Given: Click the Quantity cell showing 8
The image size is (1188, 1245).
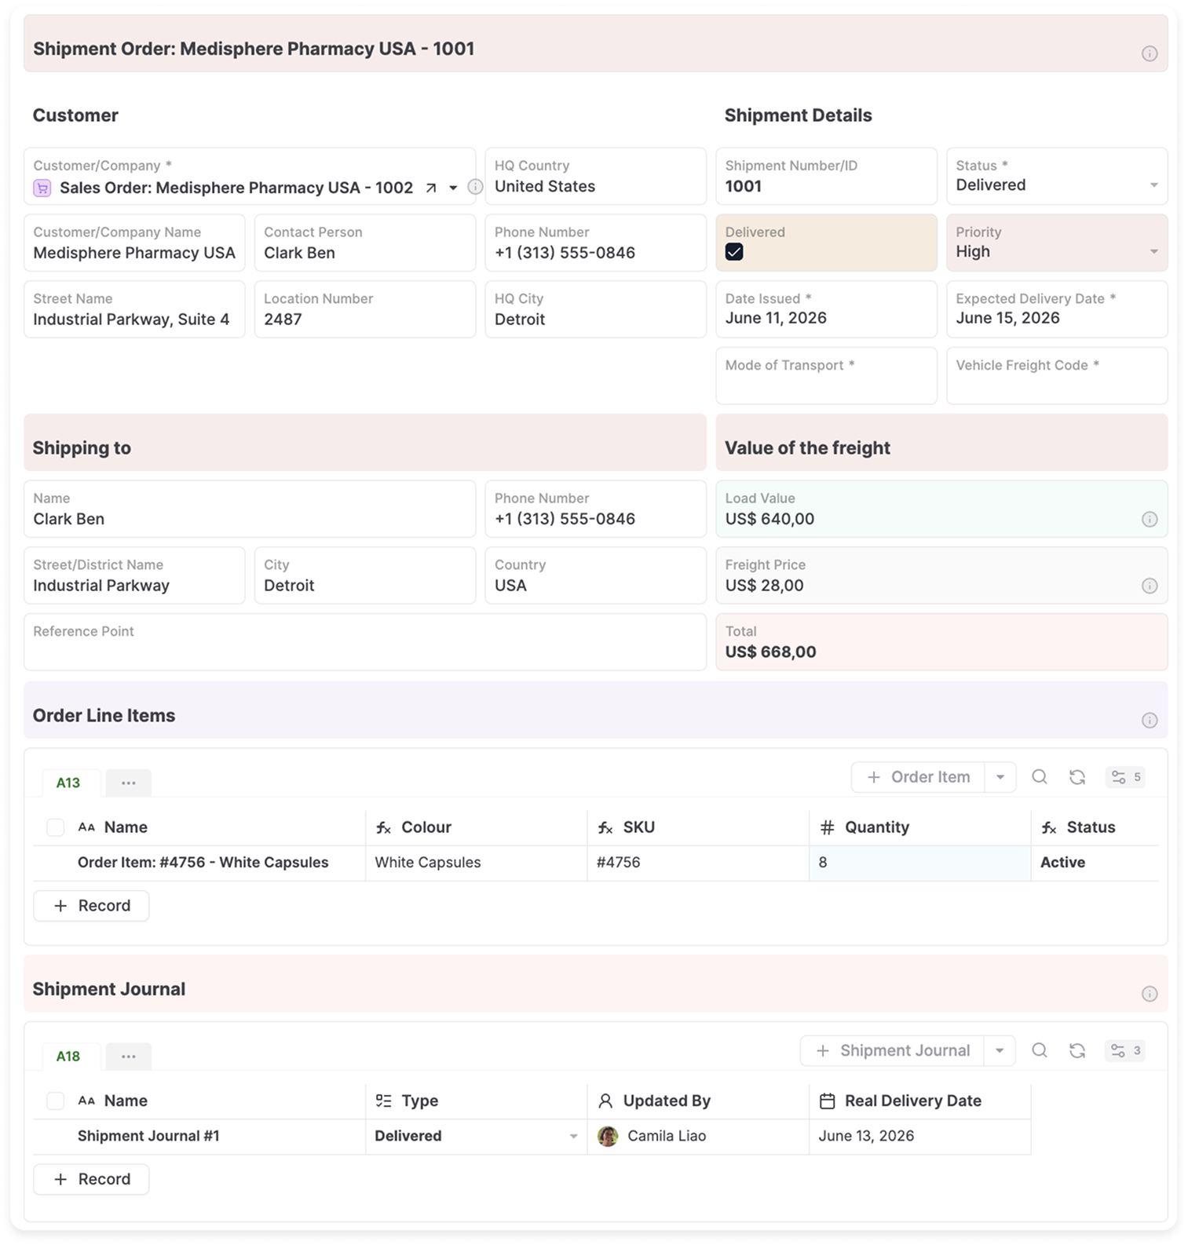Looking at the screenshot, I should coord(919,863).
